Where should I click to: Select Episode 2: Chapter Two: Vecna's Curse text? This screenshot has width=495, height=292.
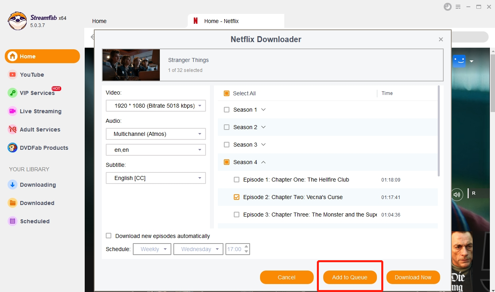point(293,197)
